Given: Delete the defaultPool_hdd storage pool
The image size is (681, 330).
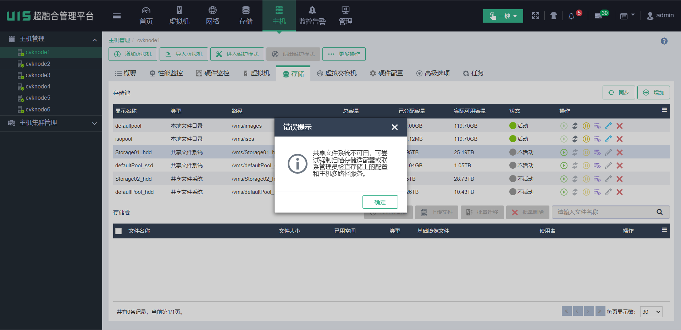Looking at the screenshot, I should [x=620, y=192].
